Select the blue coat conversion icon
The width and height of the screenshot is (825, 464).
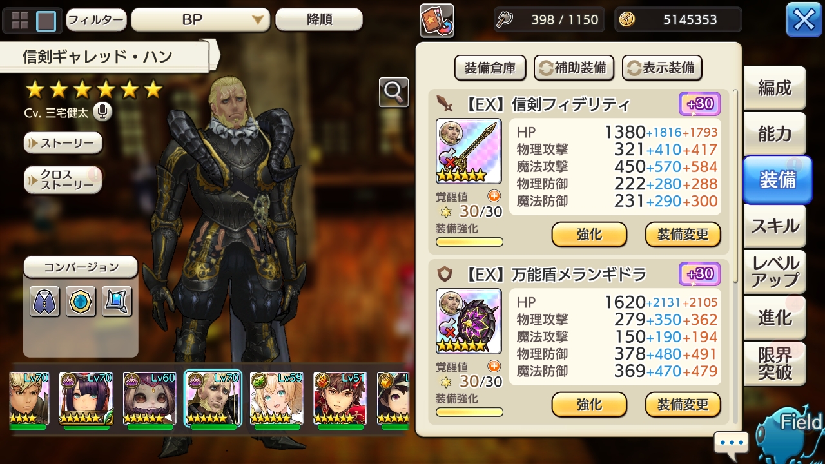point(45,302)
